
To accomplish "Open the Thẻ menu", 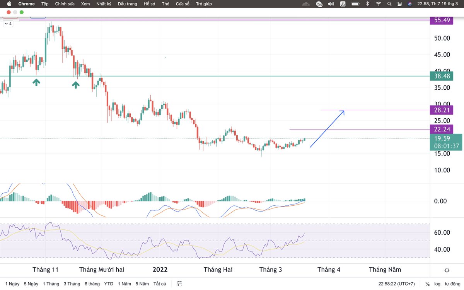I will [x=165, y=4].
